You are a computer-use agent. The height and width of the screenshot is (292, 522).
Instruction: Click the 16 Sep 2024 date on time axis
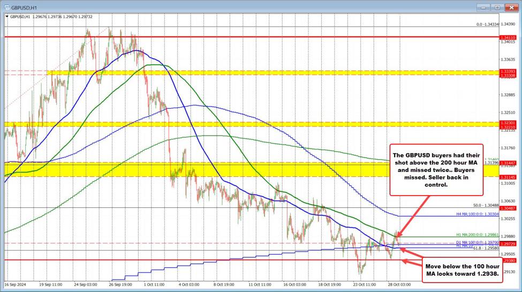(x=16, y=284)
